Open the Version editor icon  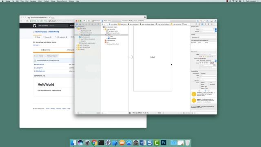pos(204,21)
